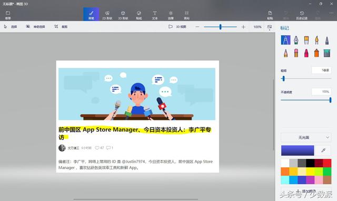
Task: Pick the eyedropper tool
Action: [x=323, y=150]
